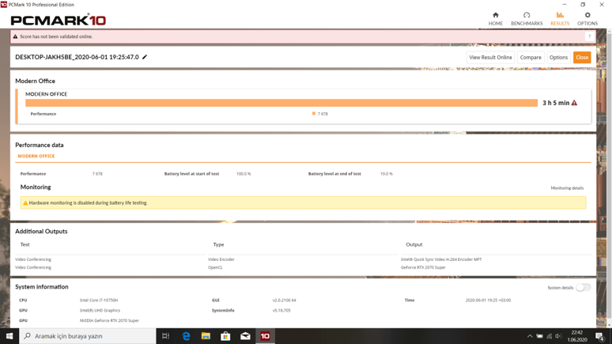Click the pencil icon to rename result
Viewport: 612px width, 344px height.
tap(145, 57)
